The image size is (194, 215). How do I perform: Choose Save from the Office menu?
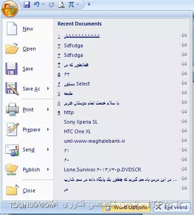(28, 69)
